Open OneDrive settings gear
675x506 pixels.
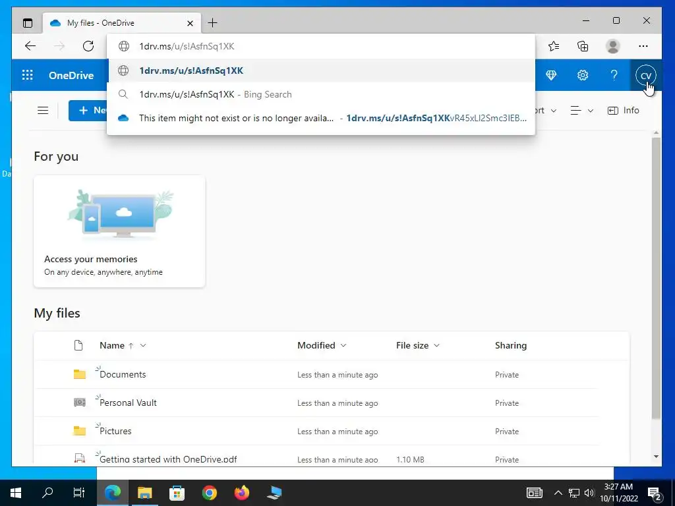click(583, 75)
